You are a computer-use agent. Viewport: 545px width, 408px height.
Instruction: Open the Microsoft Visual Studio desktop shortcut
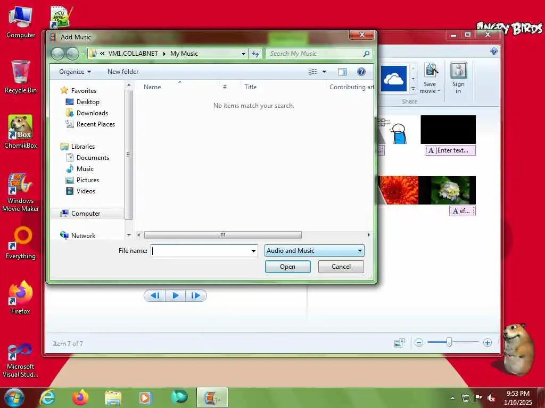tap(21, 360)
